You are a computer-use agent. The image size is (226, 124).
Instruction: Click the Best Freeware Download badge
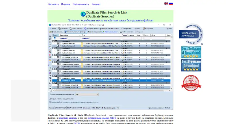(191, 65)
